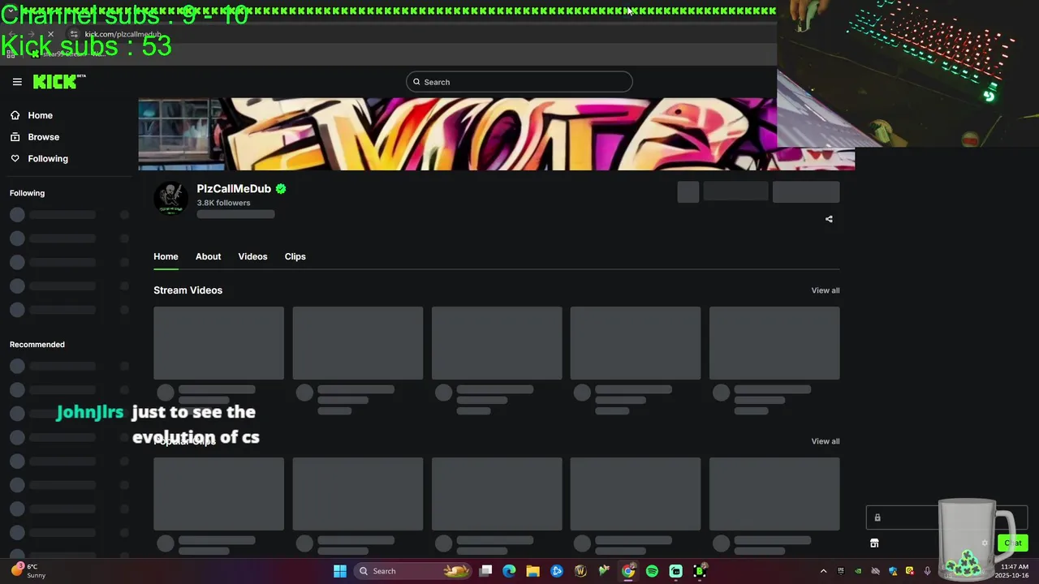Launch Microsoft Edge from the taskbar

pos(509,571)
